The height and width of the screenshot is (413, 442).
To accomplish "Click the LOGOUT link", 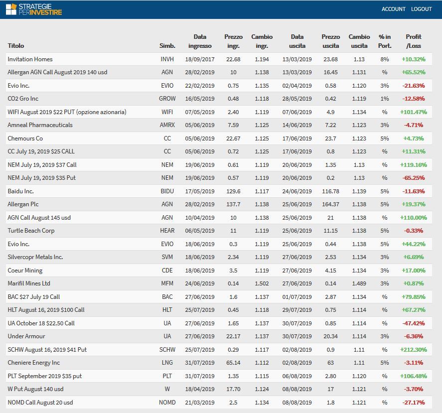I will [x=421, y=9].
